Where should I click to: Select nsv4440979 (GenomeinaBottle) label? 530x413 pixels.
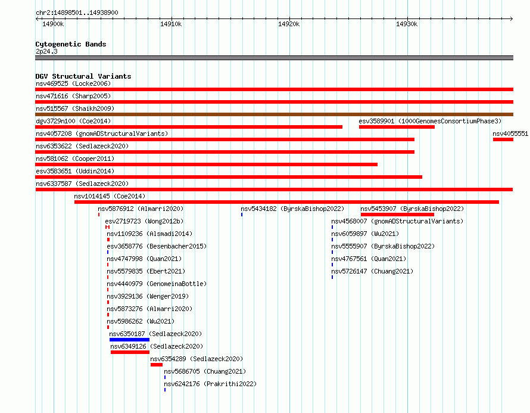pyautogui.click(x=157, y=284)
